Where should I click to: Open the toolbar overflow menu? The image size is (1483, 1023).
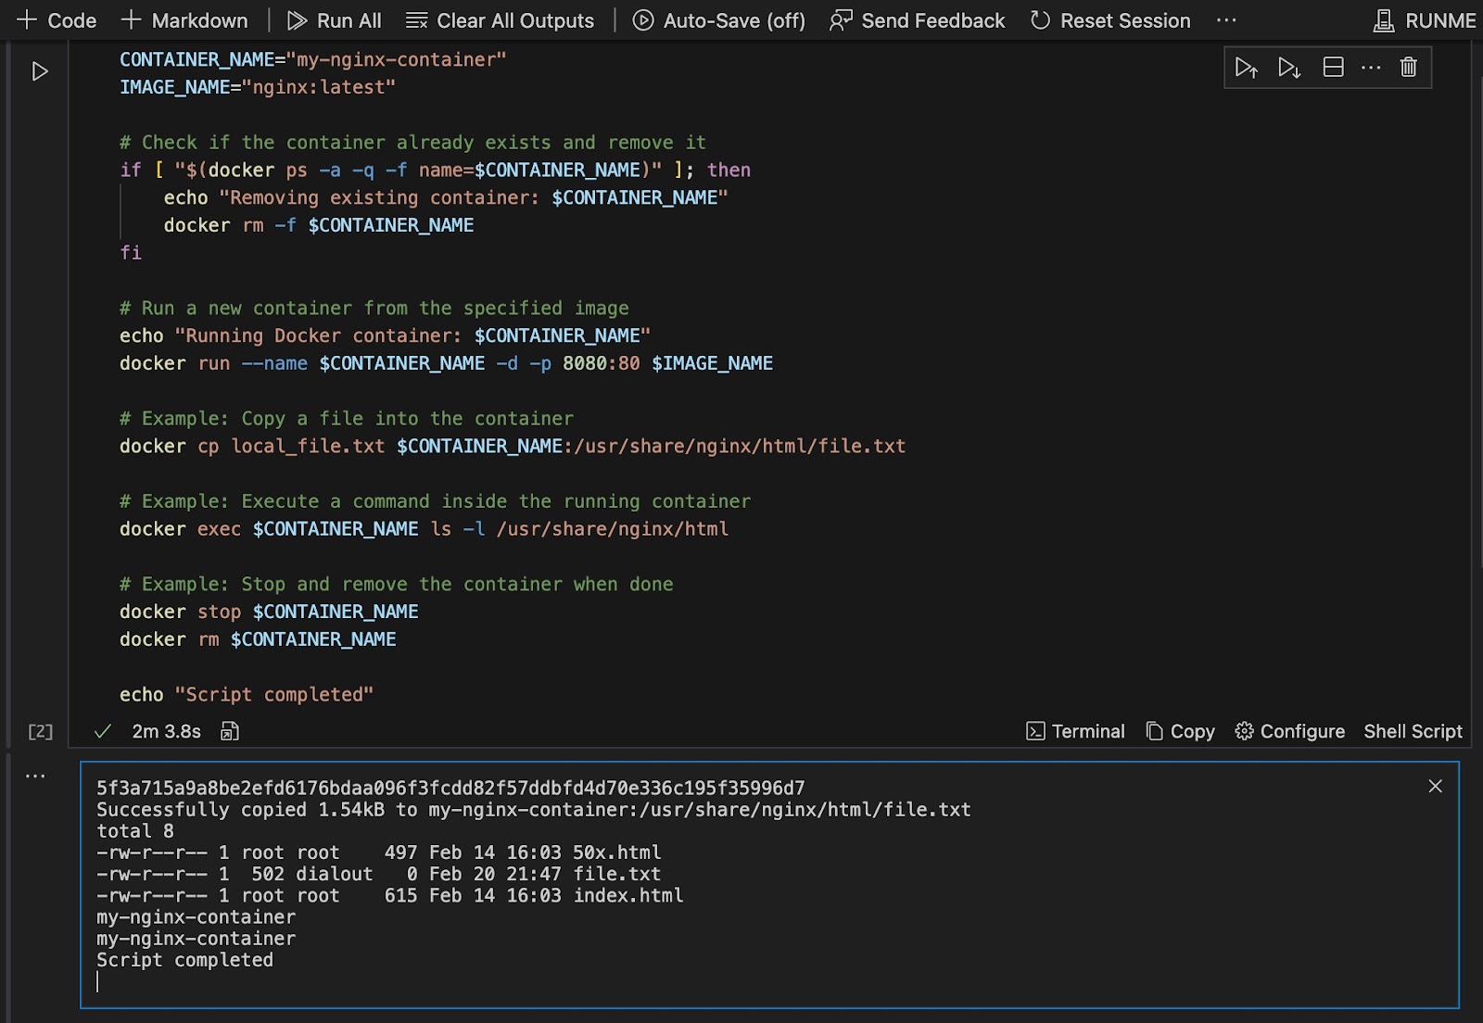tap(1227, 19)
